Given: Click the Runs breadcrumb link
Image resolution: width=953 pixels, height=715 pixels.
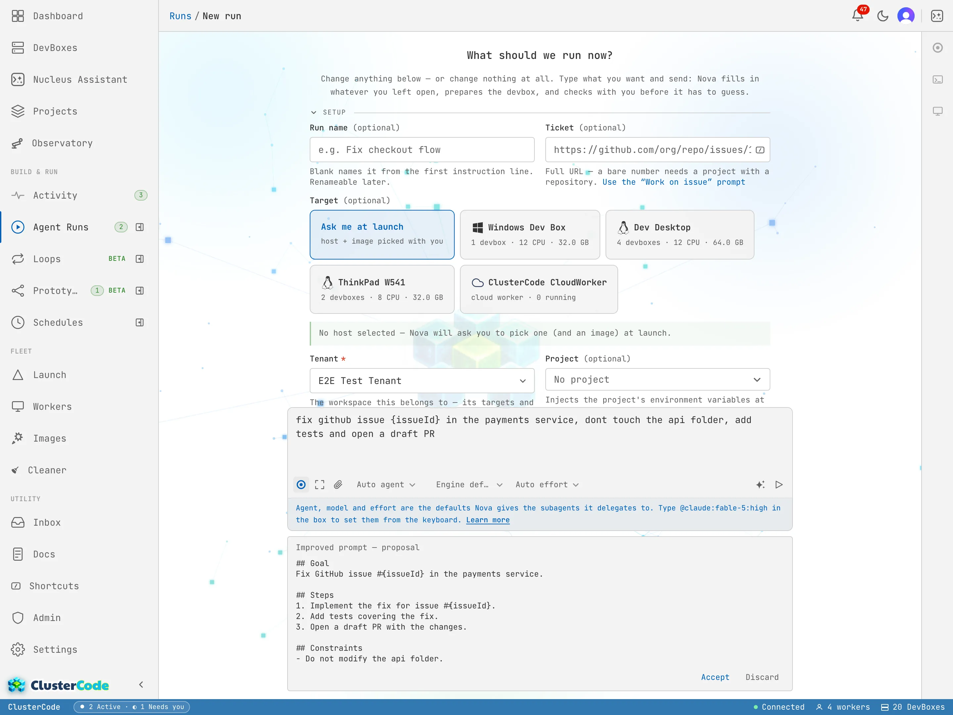Looking at the screenshot, I should [180, 16].
